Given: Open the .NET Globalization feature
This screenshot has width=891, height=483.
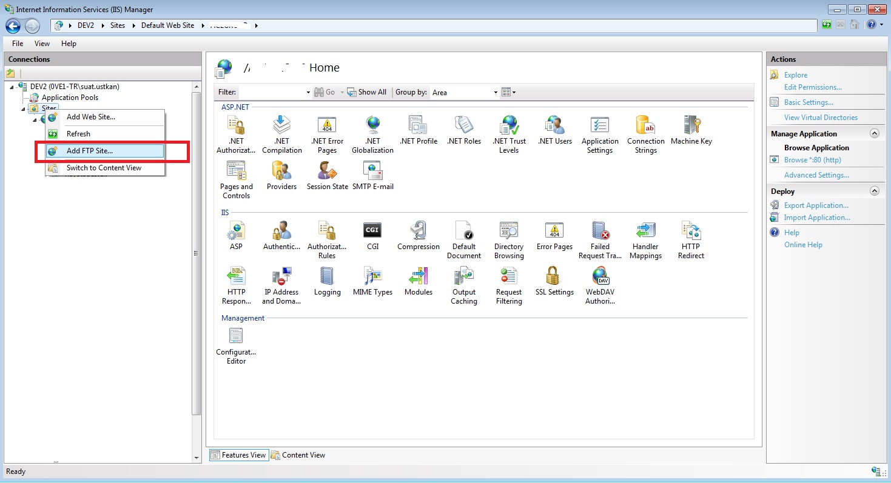Looking at the screenshot, I should 372,135.
